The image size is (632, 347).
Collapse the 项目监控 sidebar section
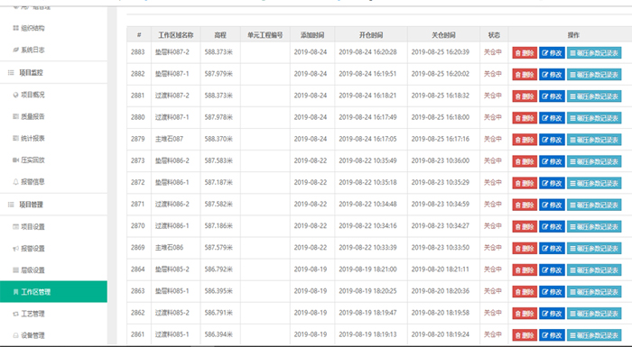click(53, 73)
